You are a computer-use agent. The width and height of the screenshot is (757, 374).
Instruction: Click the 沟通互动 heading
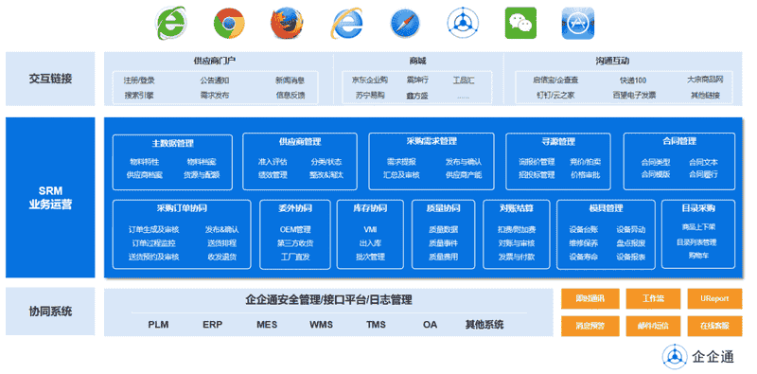click(612, 61)
